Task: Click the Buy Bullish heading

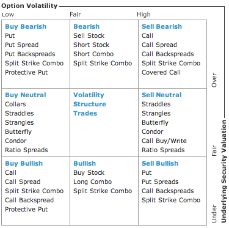Action: pos(24,163)
